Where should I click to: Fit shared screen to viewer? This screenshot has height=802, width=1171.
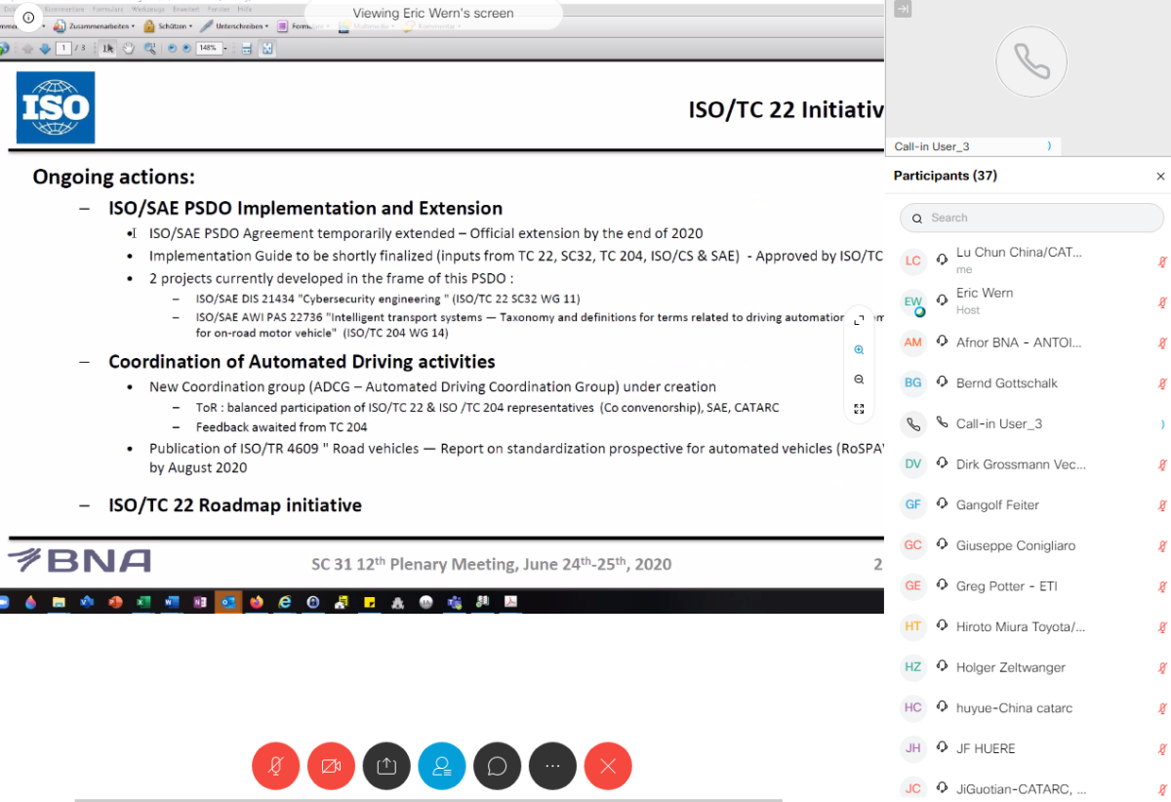coord(859,409)
